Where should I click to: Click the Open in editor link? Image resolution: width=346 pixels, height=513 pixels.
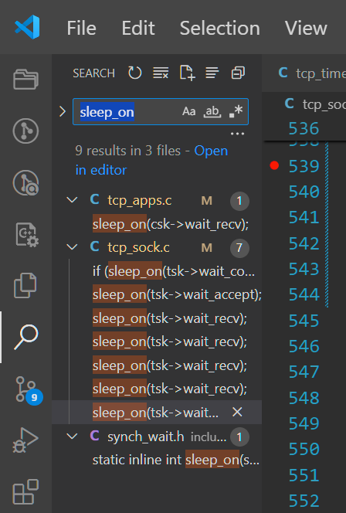[x=151, y=161]
